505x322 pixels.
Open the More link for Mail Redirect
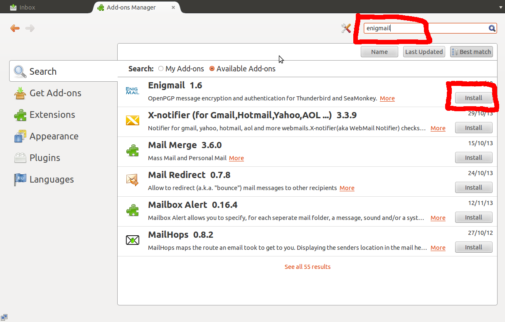pos(347,188)
